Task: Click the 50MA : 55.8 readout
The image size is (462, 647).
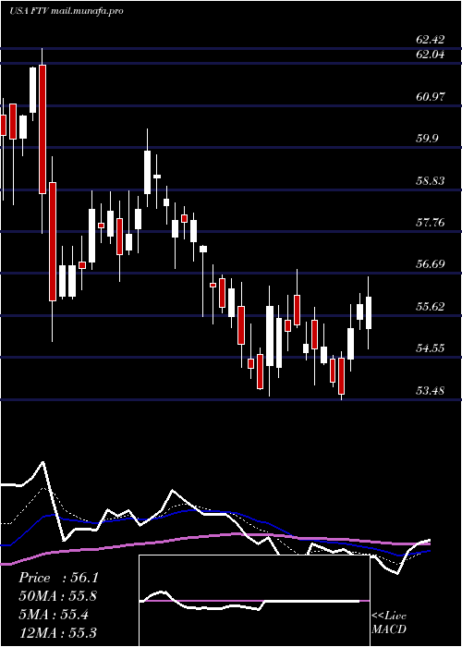Action: pyautogui.click(x=58, y=596)
